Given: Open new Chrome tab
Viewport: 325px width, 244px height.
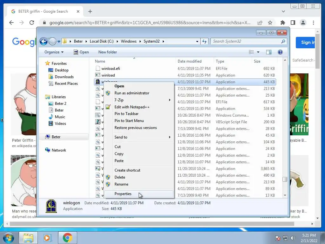Looking at the screenshot, I should (x=90, y=11).
